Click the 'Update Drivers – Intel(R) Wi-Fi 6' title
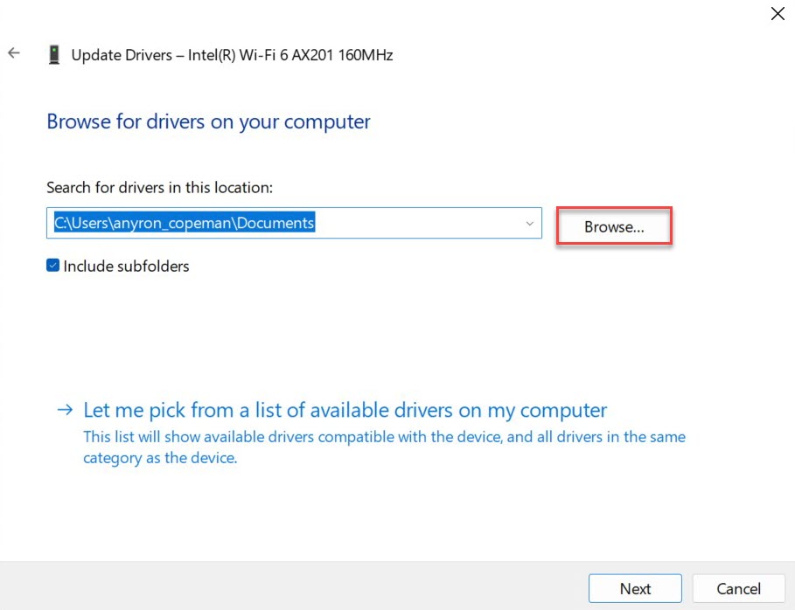Image resolution: width=795 pixels, height=610 pixels. [233, 55]
